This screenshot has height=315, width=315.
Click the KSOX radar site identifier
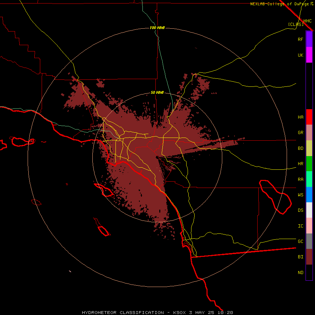[180, 313]
